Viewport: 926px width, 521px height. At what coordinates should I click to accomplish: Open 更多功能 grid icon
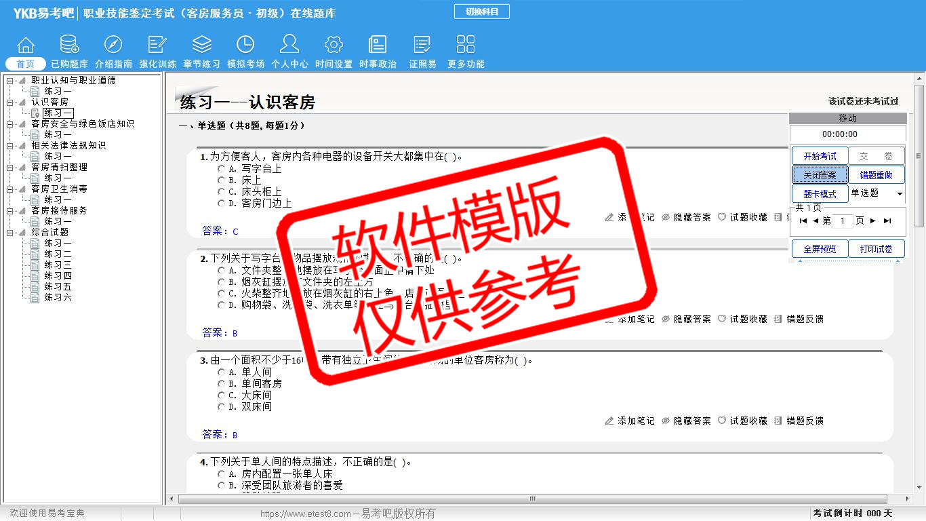(x=466, y=45)
